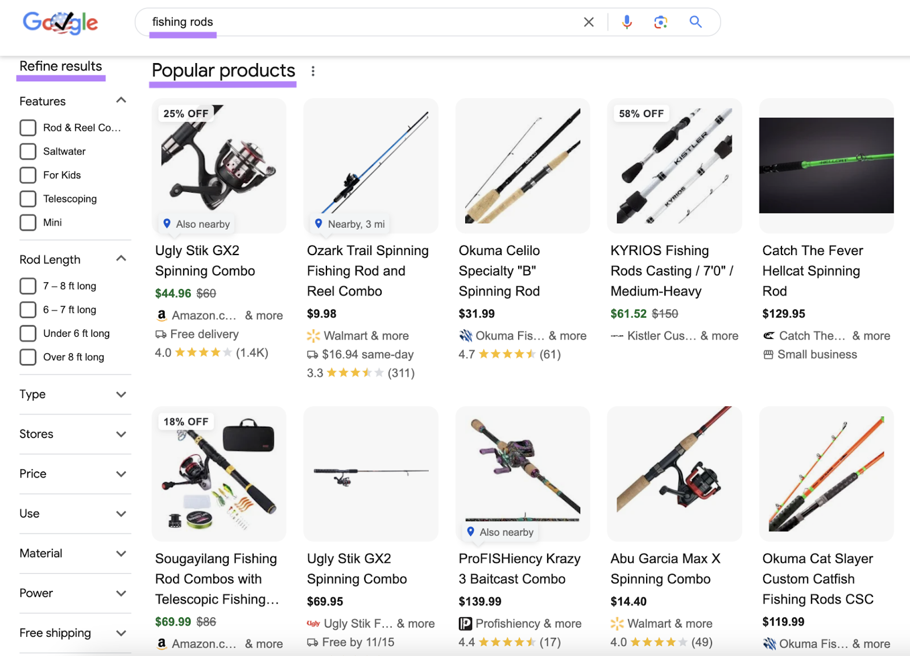Viewport: 910px width, 656px height.
Task: Click the Nearby location pin on Ozark Trail
Action: click(x=319, y=224)
